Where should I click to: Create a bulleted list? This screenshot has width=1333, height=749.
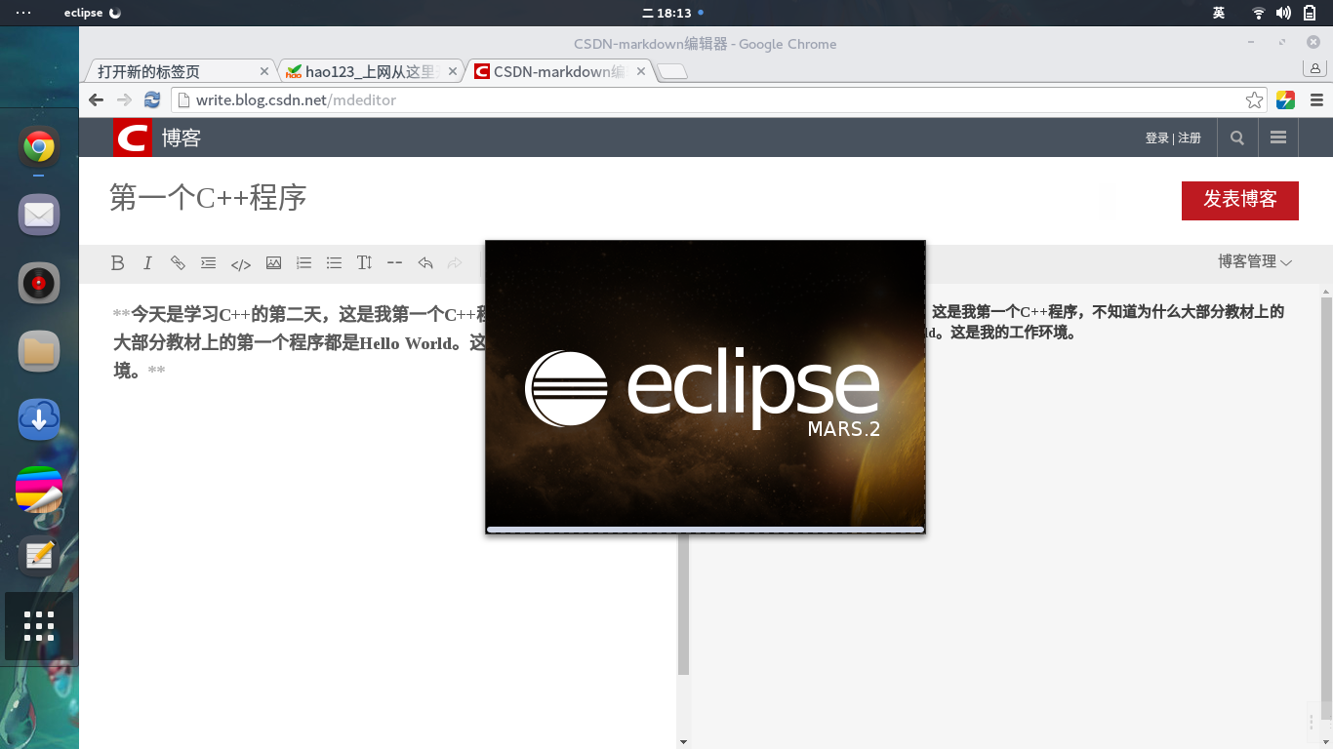(x=334, y=262)
